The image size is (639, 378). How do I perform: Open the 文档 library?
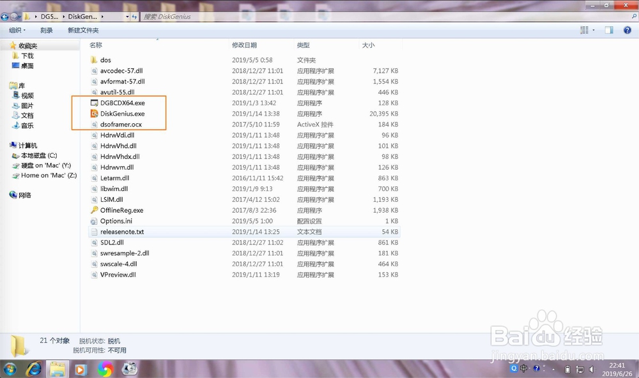(27, 116)
